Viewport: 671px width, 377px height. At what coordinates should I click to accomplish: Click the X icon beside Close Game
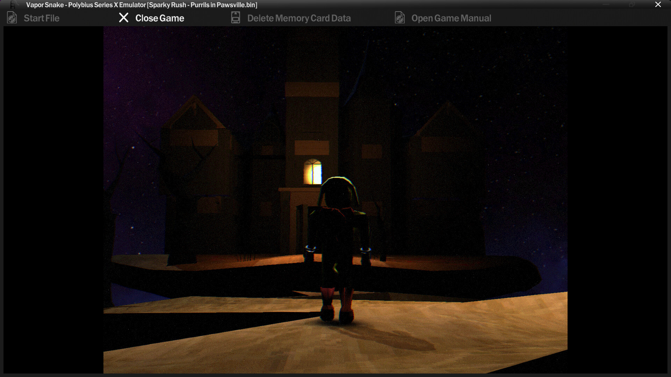tap(124, 18)
